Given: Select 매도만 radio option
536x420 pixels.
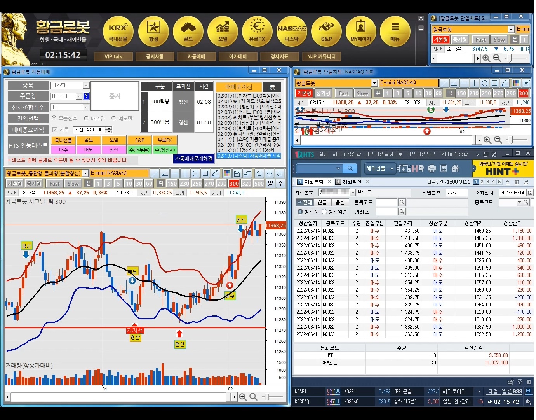Looking at the screenshot, I should (113, 118).
